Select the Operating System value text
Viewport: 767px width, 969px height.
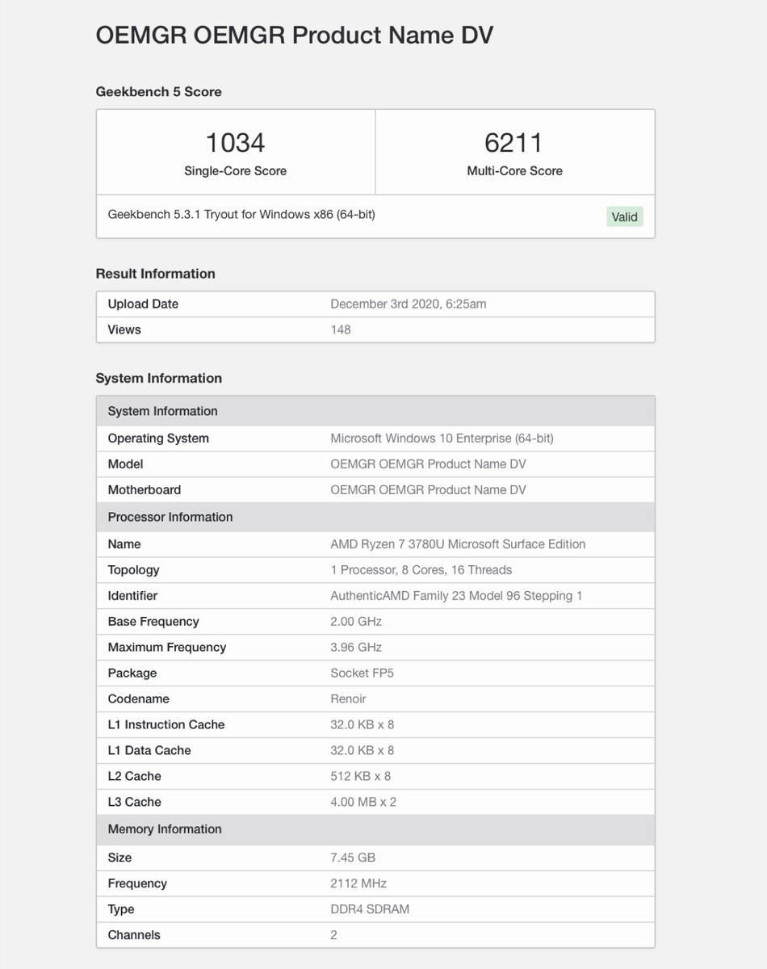pyautogui.click(x=442, y=438)
